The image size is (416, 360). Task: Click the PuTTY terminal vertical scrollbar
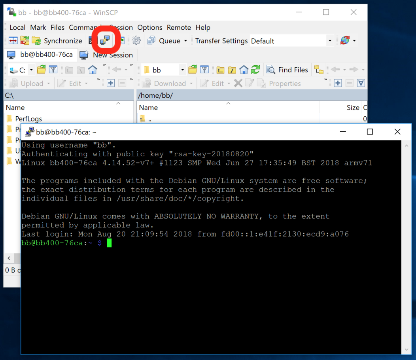(x=407, y=245)
